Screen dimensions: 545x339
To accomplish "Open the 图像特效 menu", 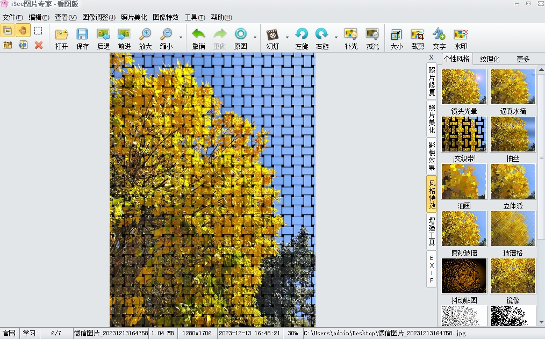I will click(166, 17).
